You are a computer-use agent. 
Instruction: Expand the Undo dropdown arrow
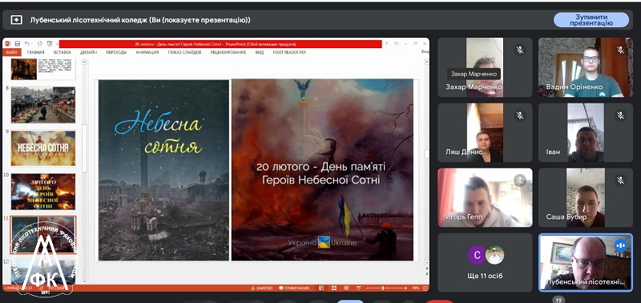click(x=32, y=43)
